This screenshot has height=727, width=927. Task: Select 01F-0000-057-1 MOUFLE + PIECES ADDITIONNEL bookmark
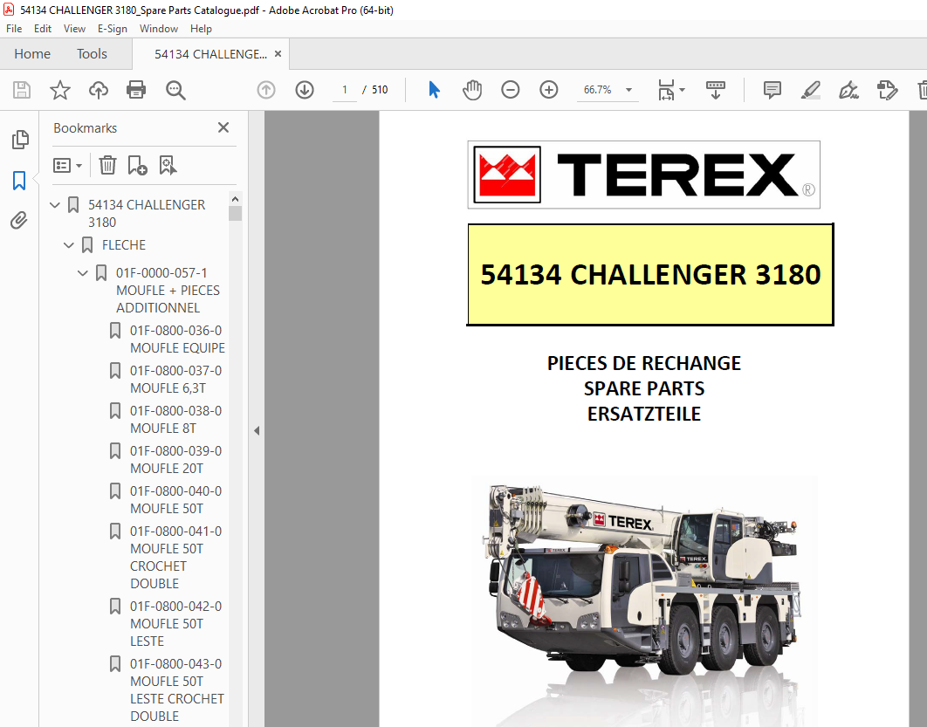click(168, 291)
